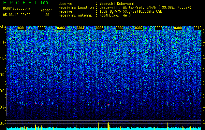This screenshot has width=205, height=130.
Task: Select the file name 0506180300.png
Action: [17, 9]
